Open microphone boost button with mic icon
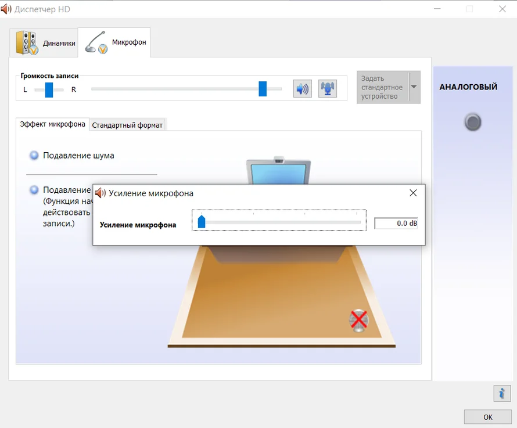Image resolution: width=517 pixels, height=428 pixels. click(328, 89)
